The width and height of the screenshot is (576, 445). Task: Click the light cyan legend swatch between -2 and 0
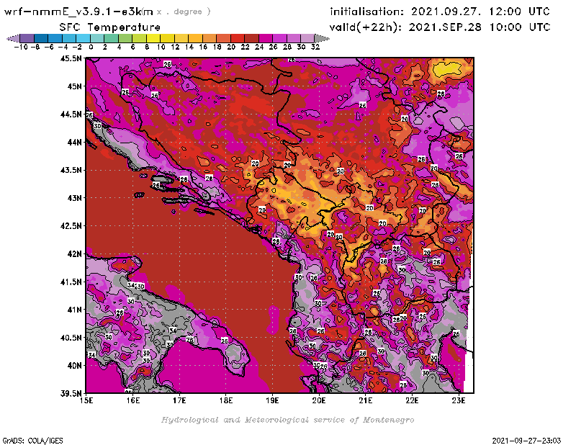click(x=83, y=38)
